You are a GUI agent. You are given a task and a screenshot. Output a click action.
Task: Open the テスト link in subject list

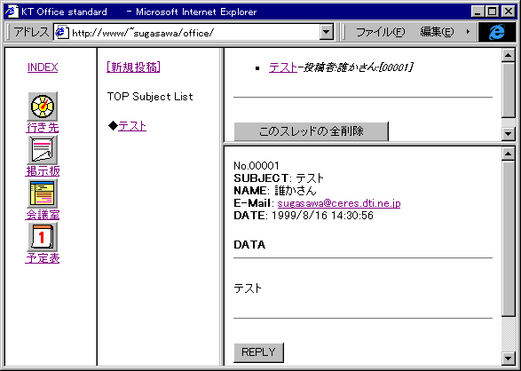132,126
